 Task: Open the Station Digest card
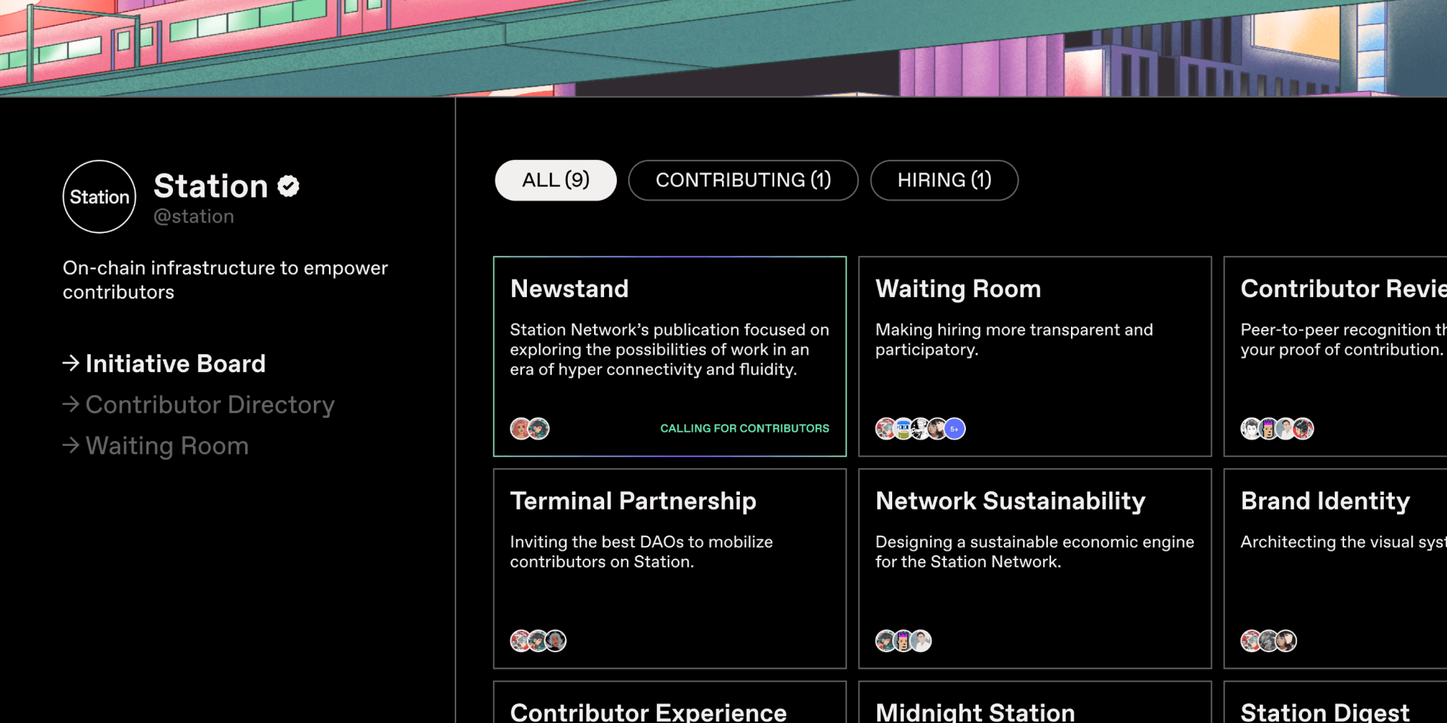coord(1335,702)
